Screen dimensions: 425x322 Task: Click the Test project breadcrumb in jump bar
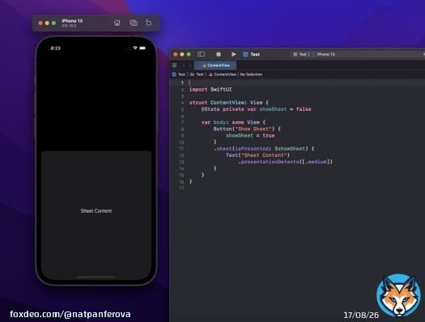click(x=179, y=74)
